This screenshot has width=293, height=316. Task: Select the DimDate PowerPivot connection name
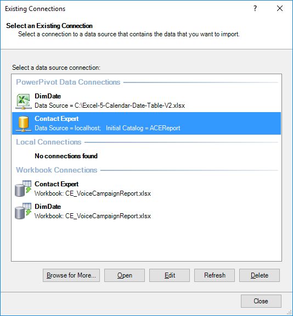coord(48,96)
